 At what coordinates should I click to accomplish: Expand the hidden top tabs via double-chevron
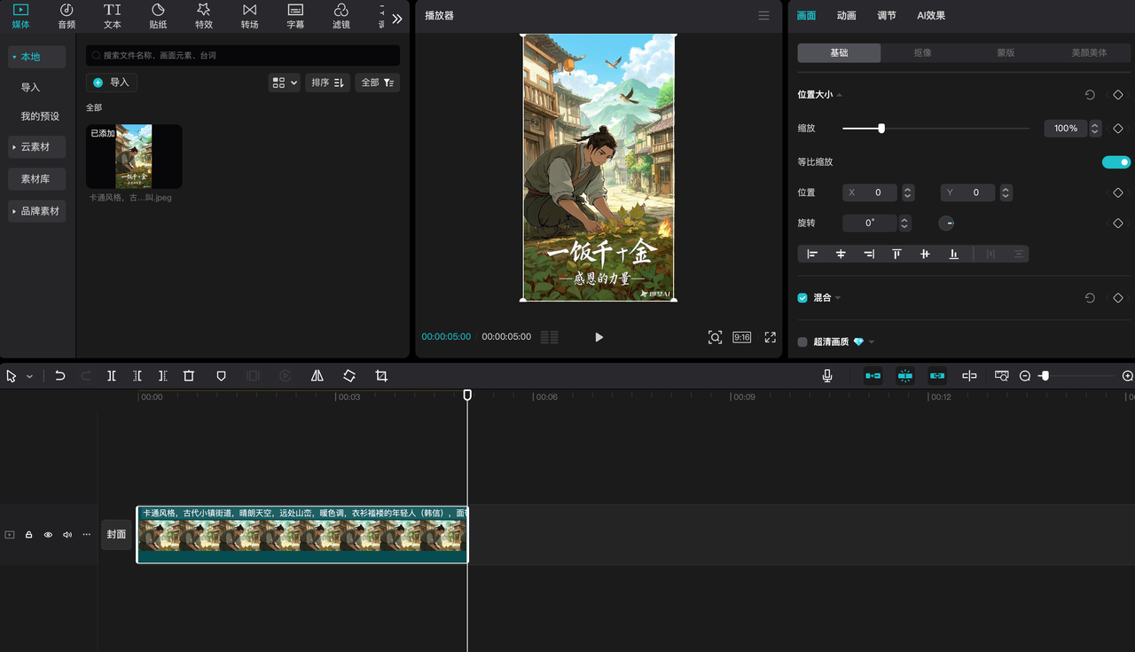[396, 18]
